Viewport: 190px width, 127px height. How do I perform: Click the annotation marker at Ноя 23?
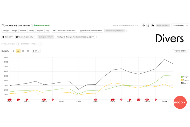tap(96, 100)
